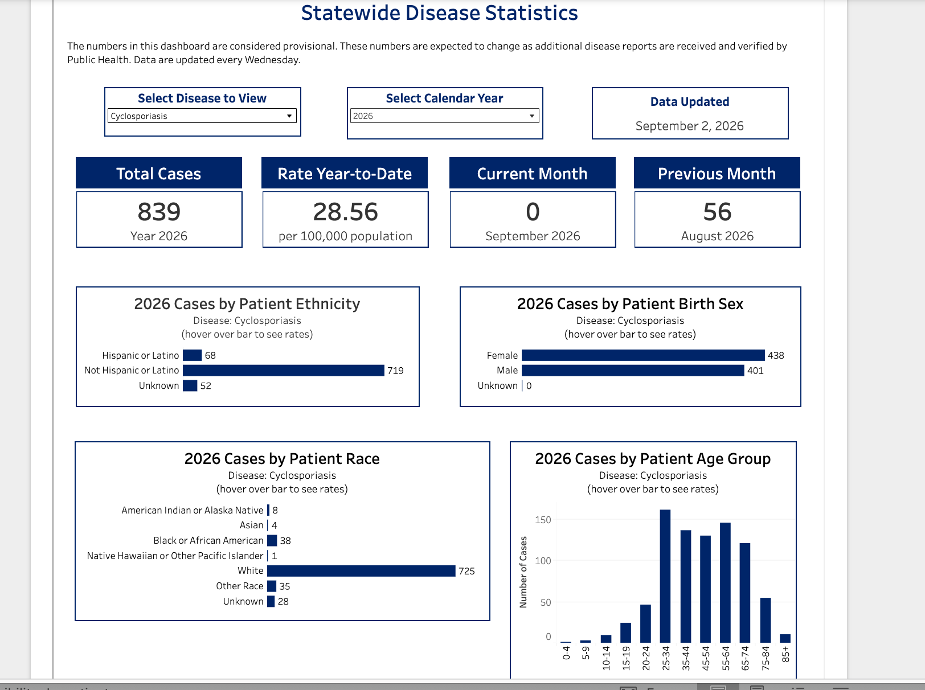Click the per 100,000 population caption

[345, 236]
